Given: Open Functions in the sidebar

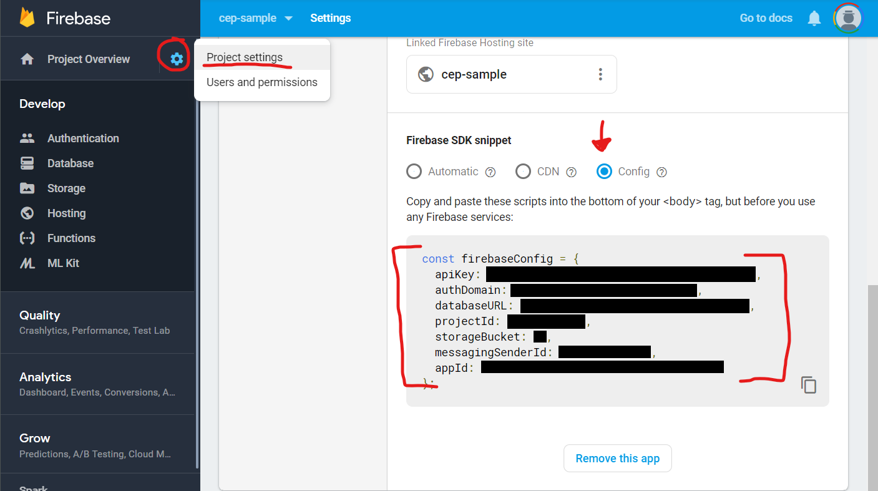Looking at the screenshot, I should (x=71, y=238).
